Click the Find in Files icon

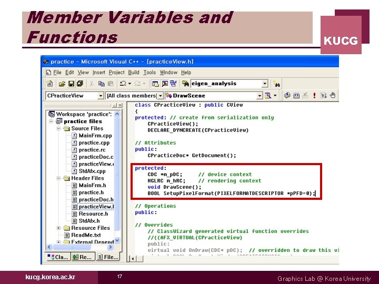185,84
